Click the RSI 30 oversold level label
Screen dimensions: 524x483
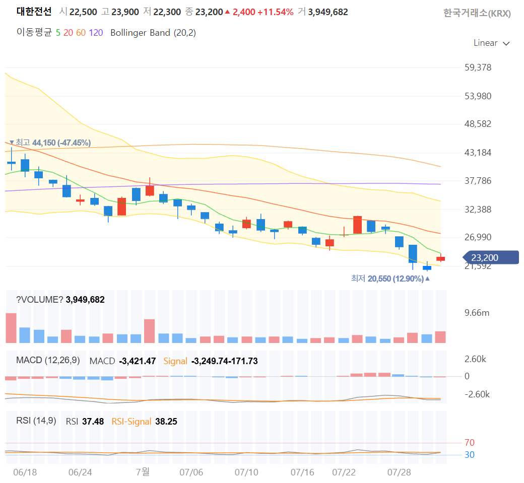point(470,455)
